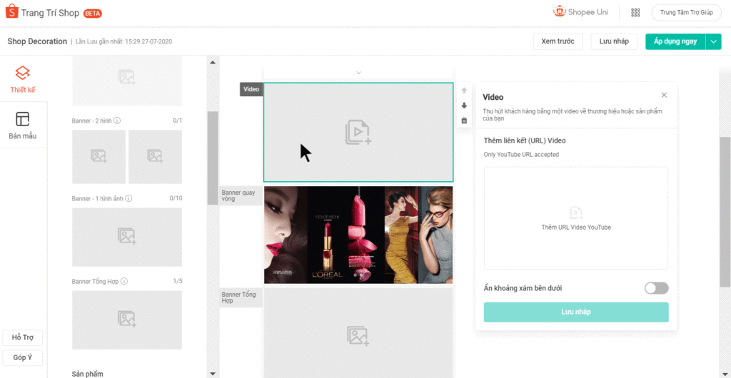Click Lưu nháp button in top bar

click(x=614, y=41)
